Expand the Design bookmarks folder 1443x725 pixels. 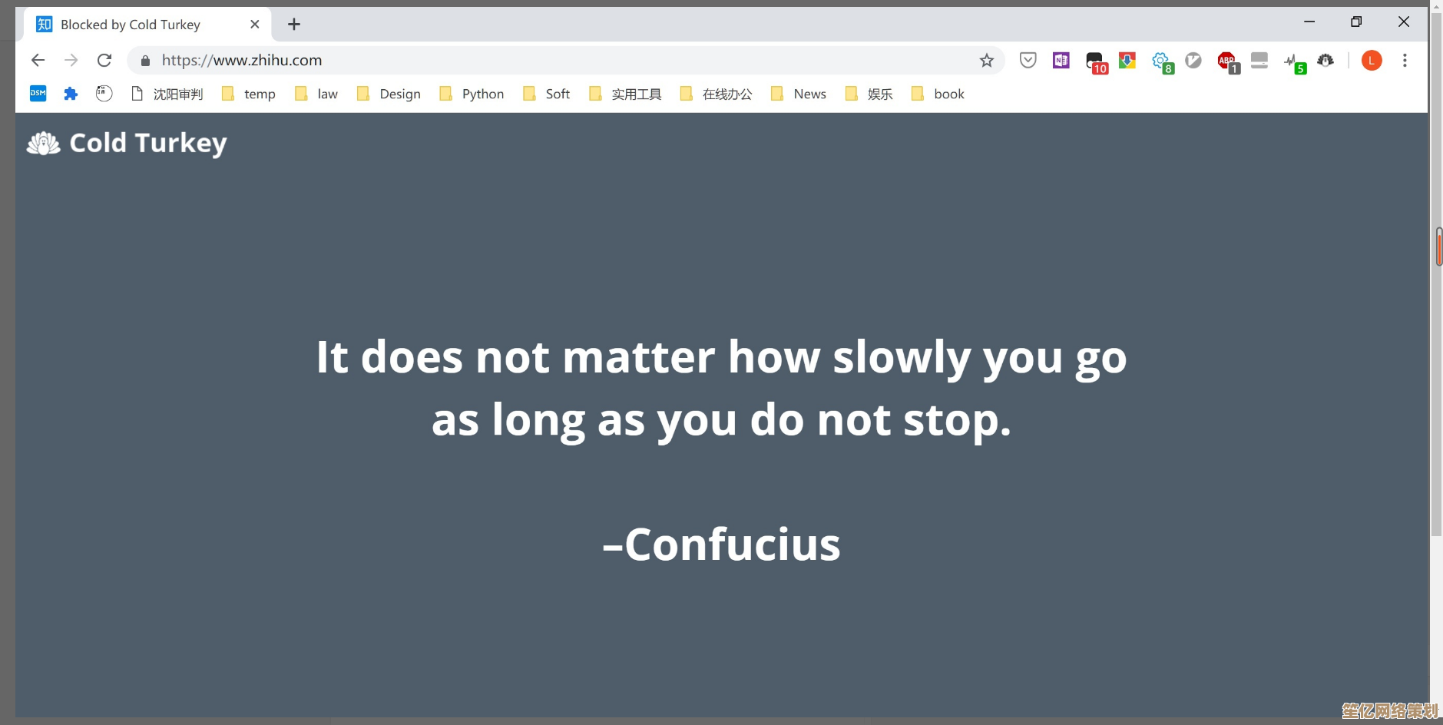pyautogui.click(x=389, y=94)
